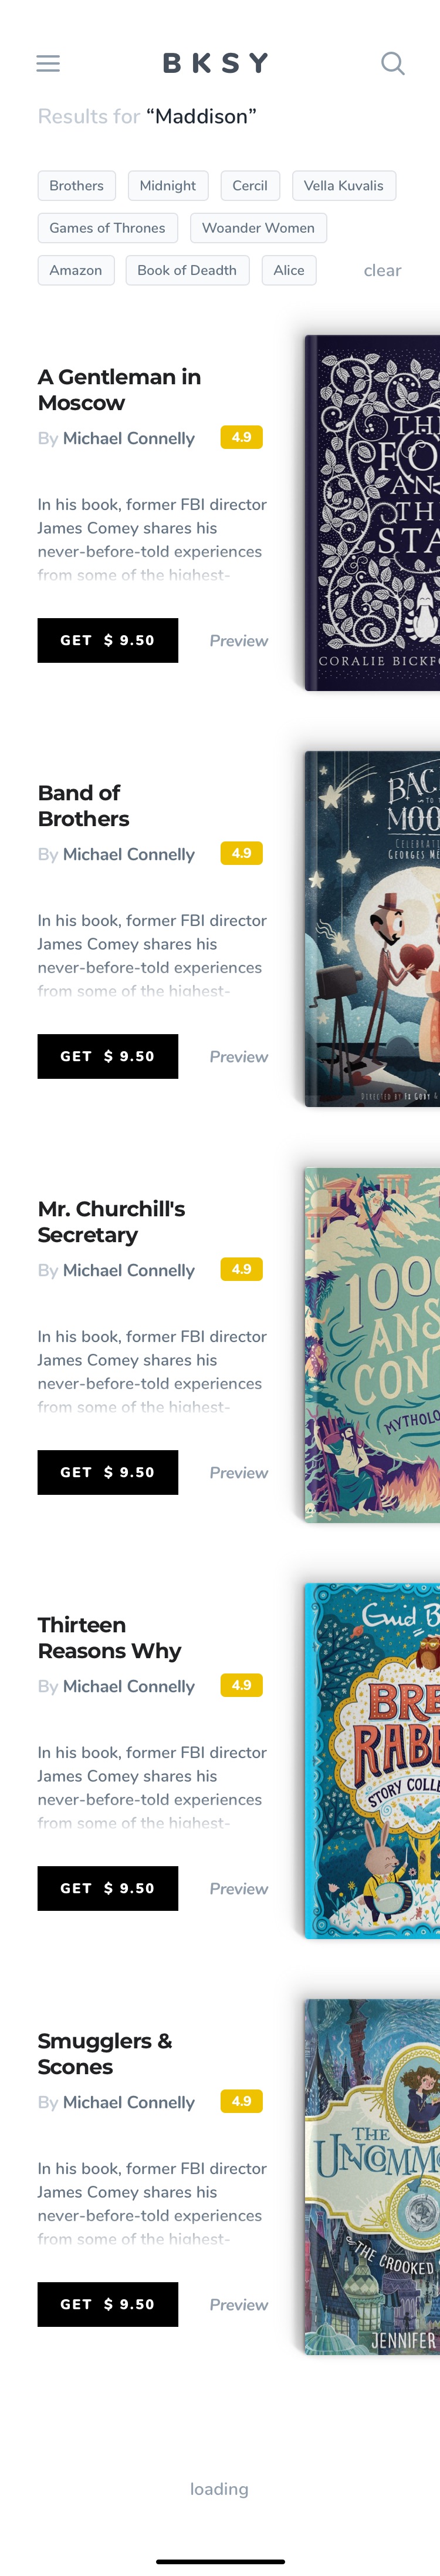The width and height of the screenshot is (440, 2576).
Task: Open the hamburger menu
Action: pos(48,64)
